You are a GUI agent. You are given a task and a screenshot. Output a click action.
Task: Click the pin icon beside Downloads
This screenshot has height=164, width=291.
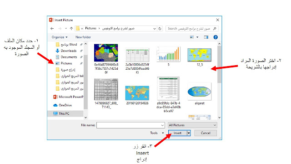coord(81,51)
